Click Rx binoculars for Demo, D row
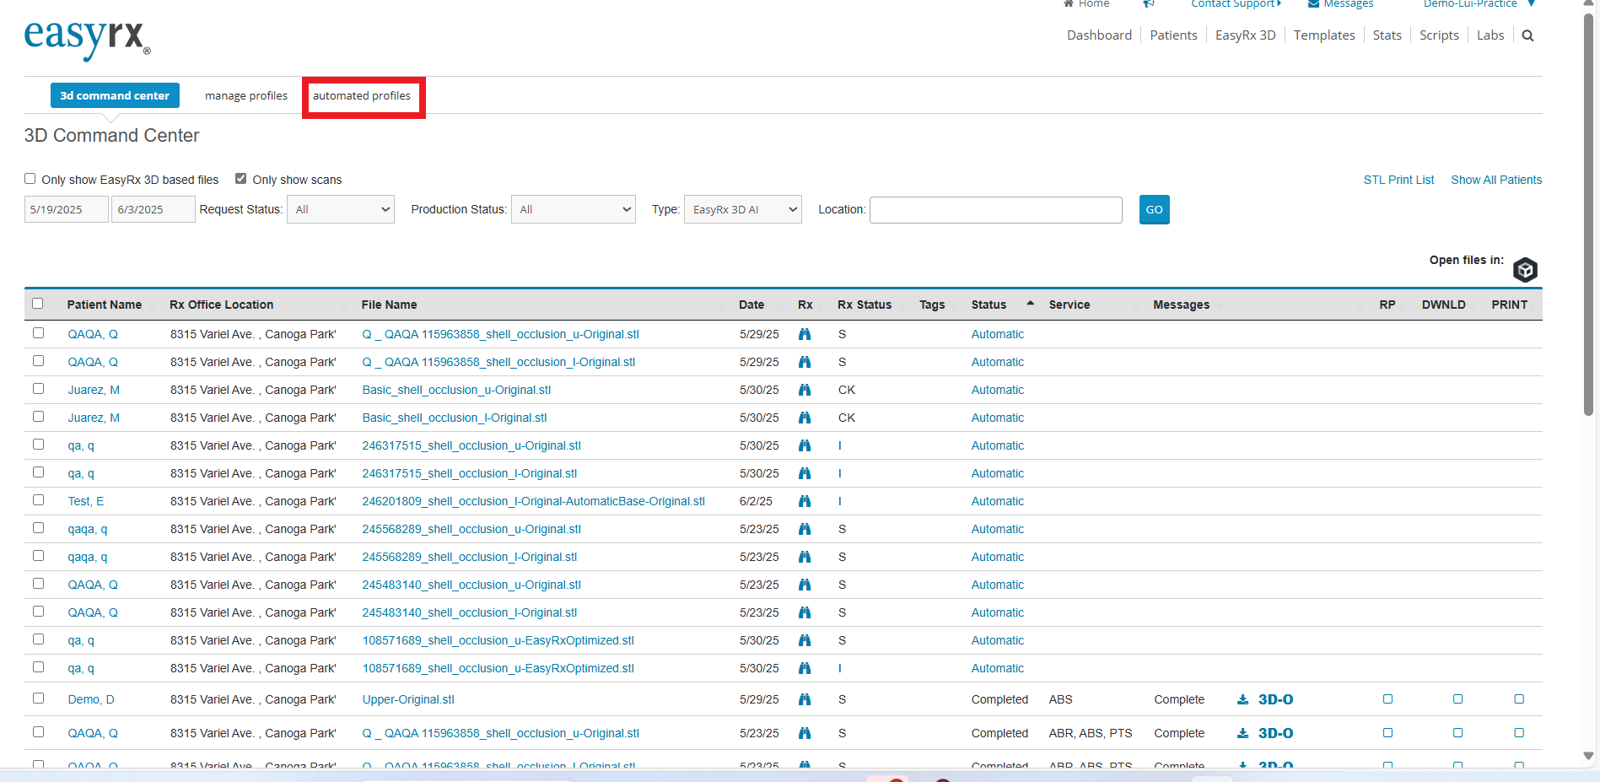This screenshot has height=782, width=1600. coord(805,699)
